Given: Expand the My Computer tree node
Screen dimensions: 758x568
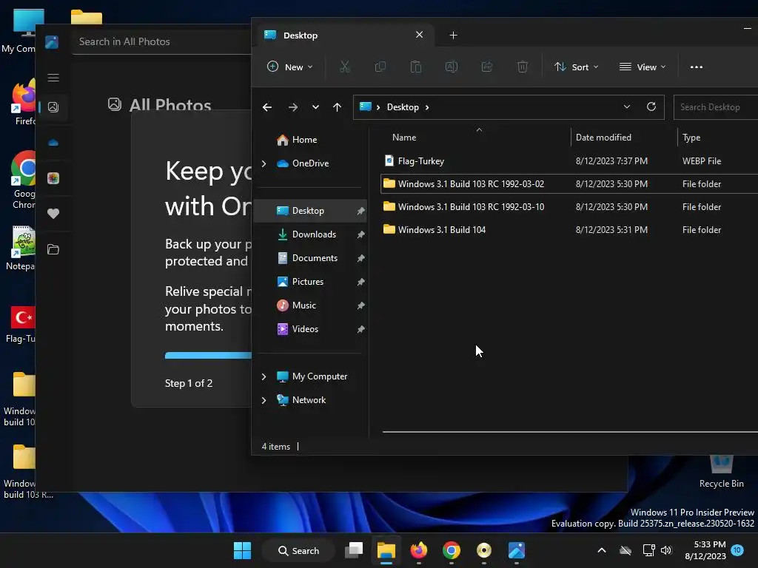Looking at the screenshot, I should click(264, 376).
